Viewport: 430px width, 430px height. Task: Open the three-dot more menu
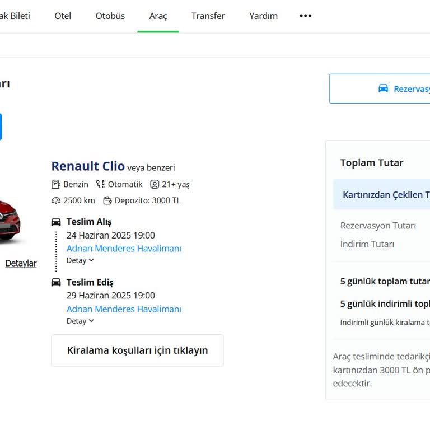(x=305, y=16)
